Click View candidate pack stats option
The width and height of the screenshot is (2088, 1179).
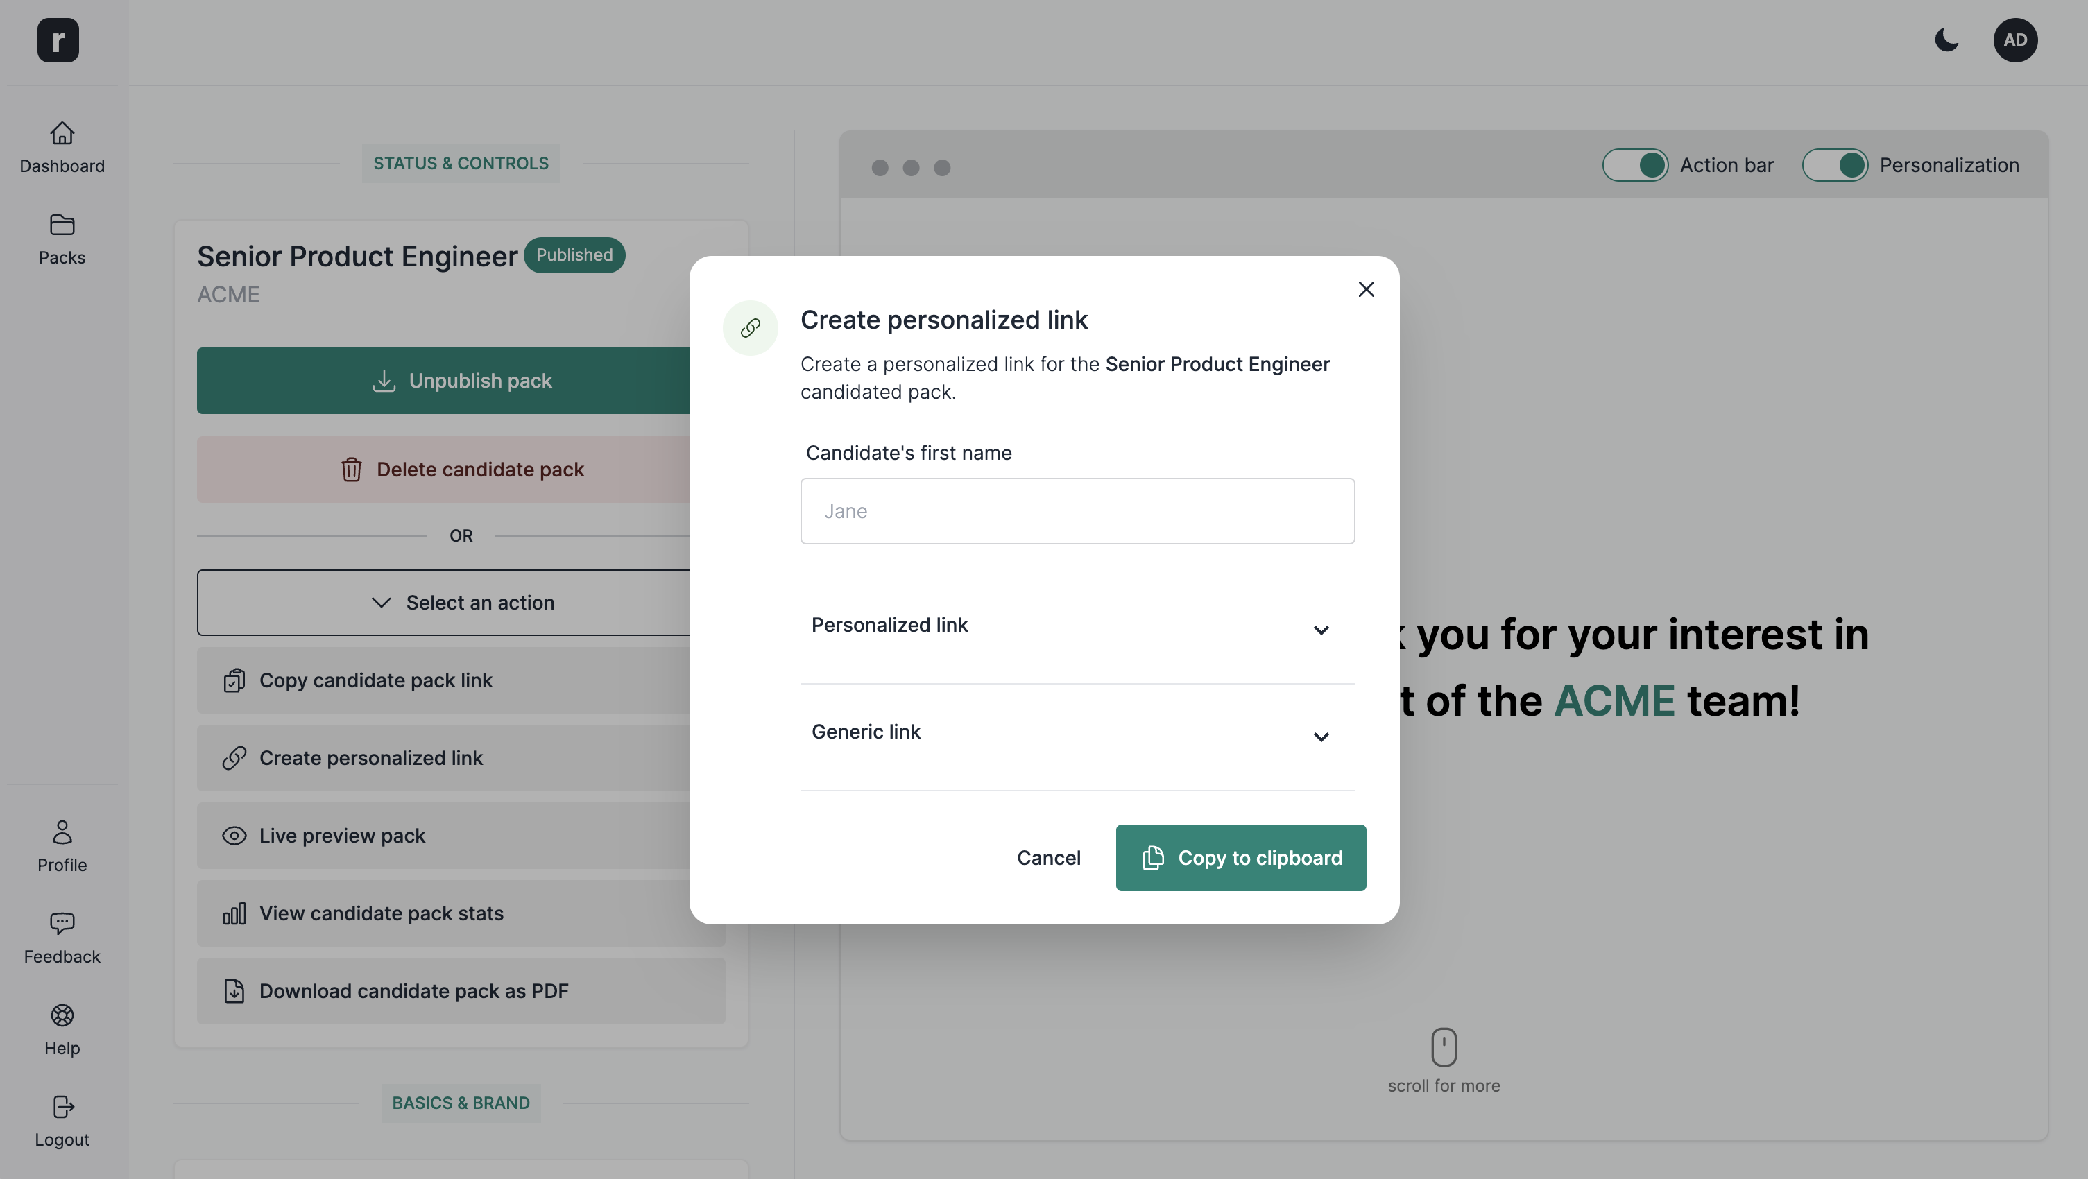pyautogui.click(x=461, y=912)
